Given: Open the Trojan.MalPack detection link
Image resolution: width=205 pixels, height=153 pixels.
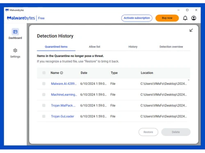Looking at the screenshot, I should [x=63, y=105].
